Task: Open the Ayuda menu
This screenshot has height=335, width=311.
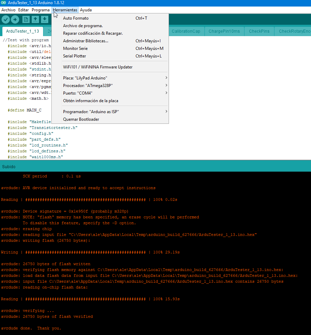Action: [86, 10]
